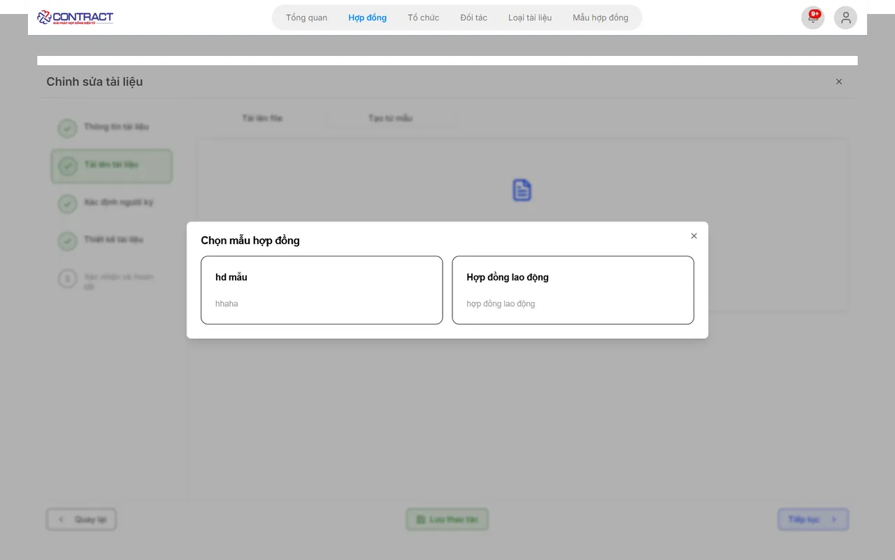Close the Chỉnh sửa tài liệu panel
This screenshot has width=895, height=560.
pyautogui.click(x=839, y=82)
